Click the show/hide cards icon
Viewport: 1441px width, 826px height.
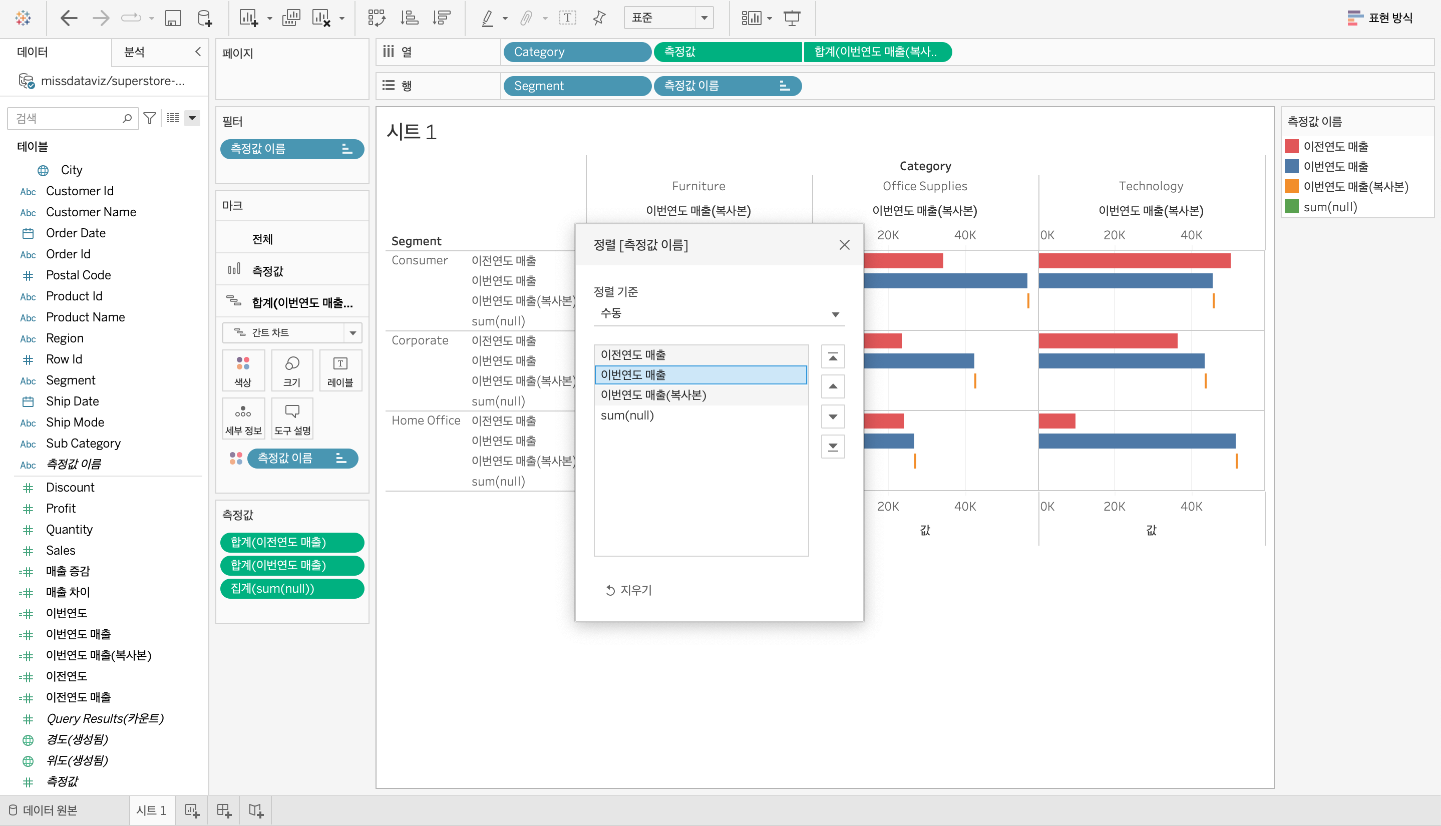point(751,18)
